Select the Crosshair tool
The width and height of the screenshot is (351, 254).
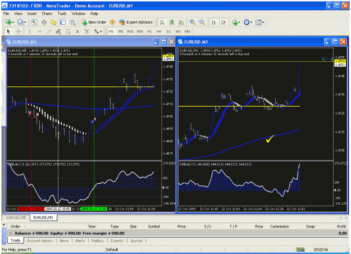[18, 31]
